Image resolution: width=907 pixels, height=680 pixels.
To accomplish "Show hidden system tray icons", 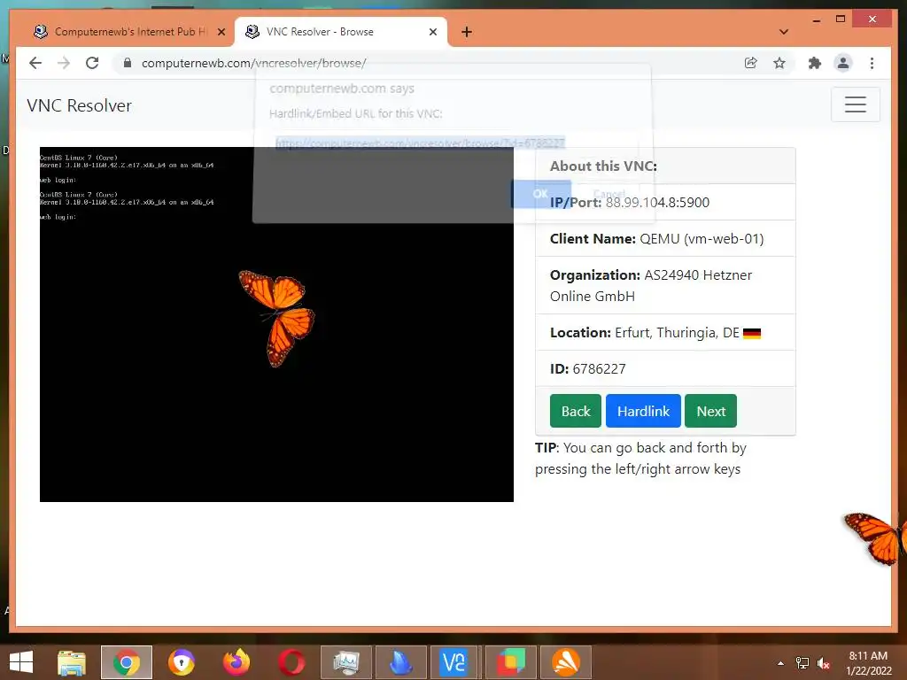I will 781,663.
